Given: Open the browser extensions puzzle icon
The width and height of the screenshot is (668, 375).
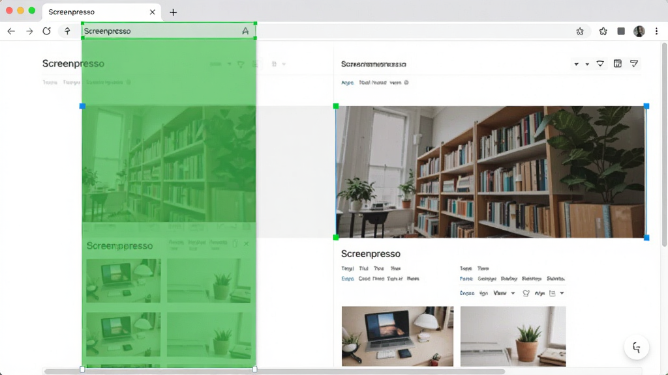Looking at the screenshot, I should 603,31.
